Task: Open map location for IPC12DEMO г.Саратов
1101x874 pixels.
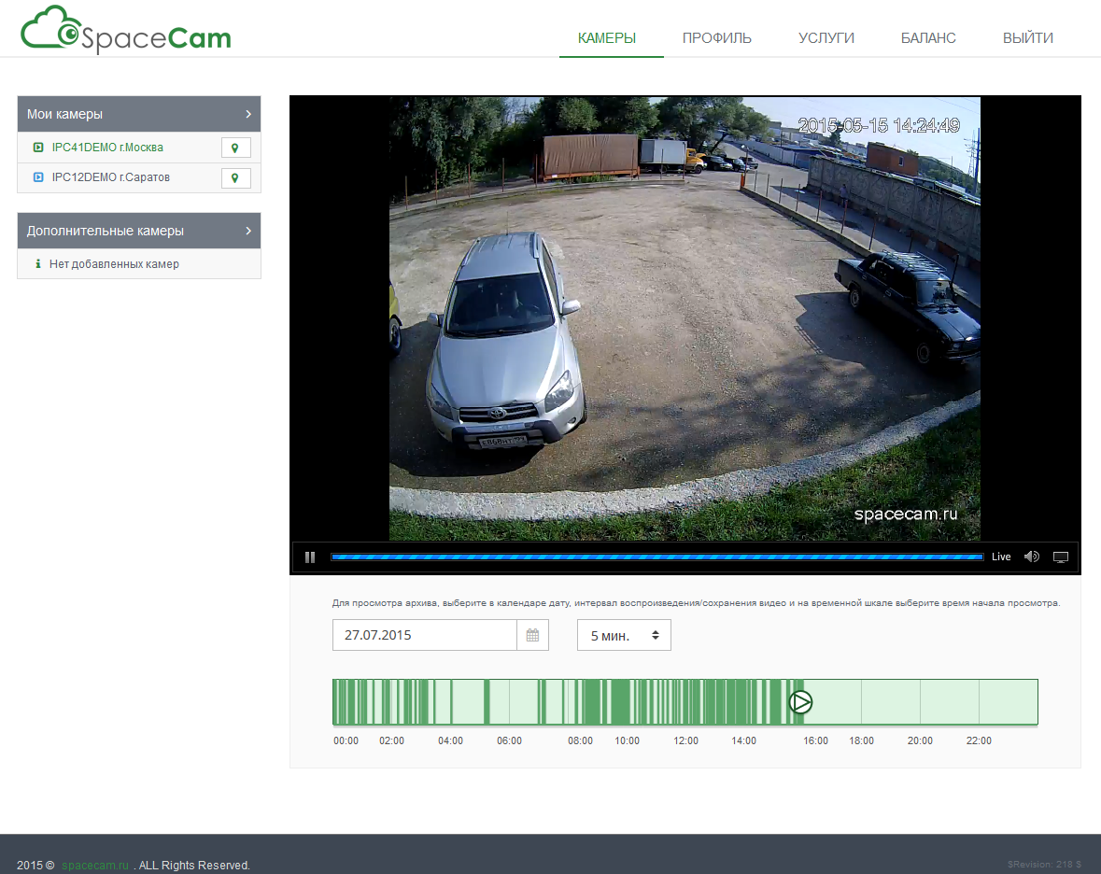Action: click(236, 177)
